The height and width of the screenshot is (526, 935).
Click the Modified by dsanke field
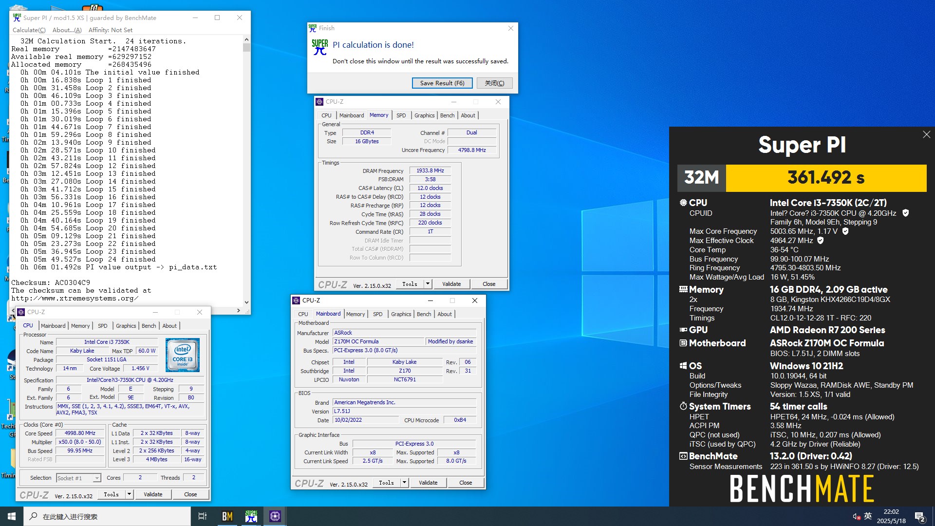[x=450, y=341]
